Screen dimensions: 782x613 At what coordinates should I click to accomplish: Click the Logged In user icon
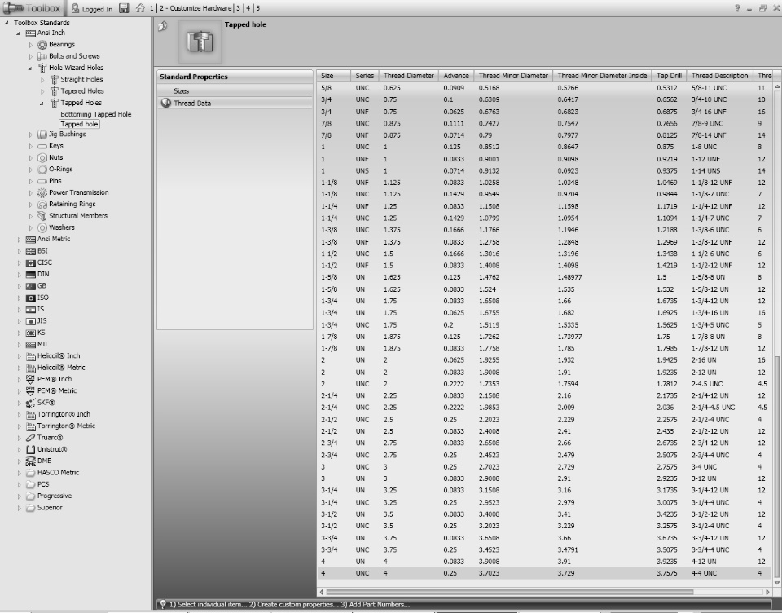pyautogui.click(x=75, y=8)
